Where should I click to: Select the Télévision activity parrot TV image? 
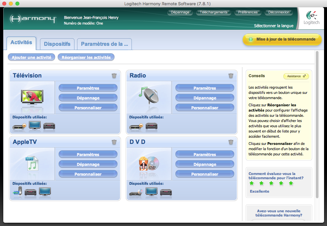point(32,97)
